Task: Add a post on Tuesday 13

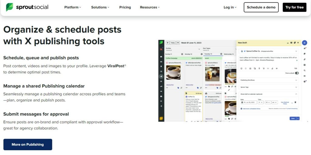Action: pyautogui.click(x=221, y=54)
